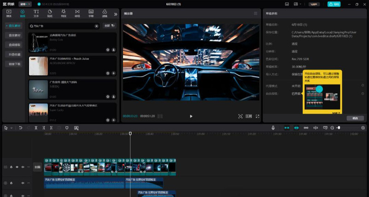This screenshot has height=197, width=369.
Task: Click the 修改 modify button
Action: 355,118
